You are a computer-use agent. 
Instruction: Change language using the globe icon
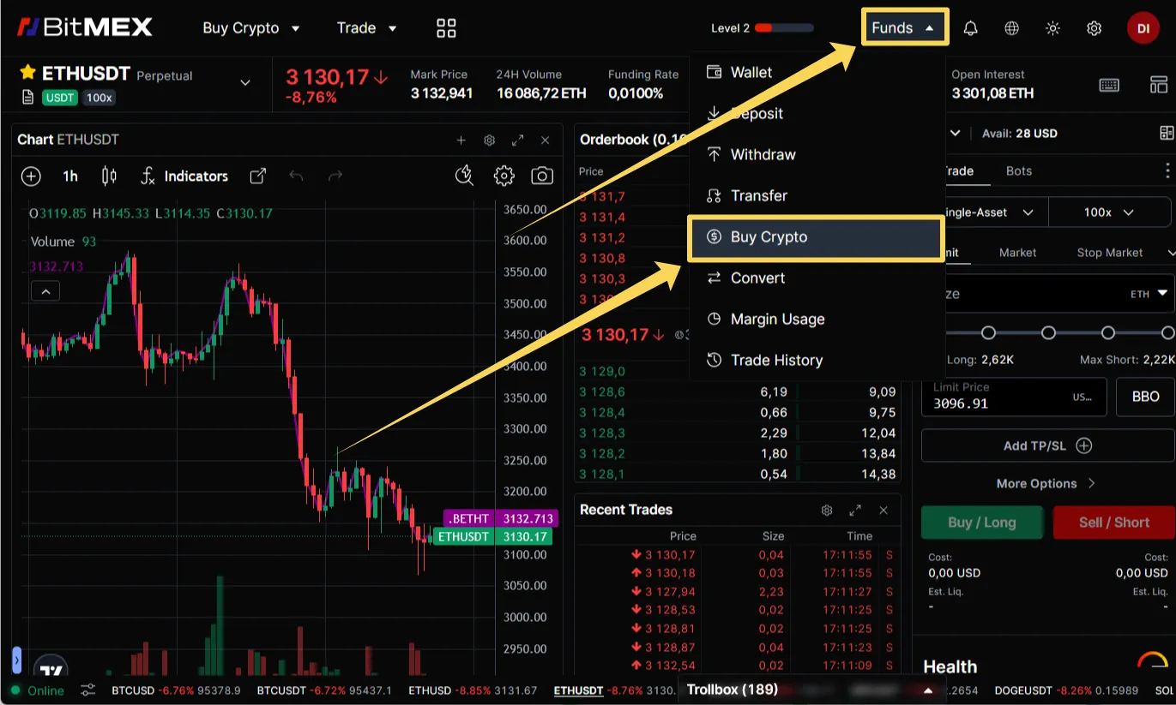1011,27
